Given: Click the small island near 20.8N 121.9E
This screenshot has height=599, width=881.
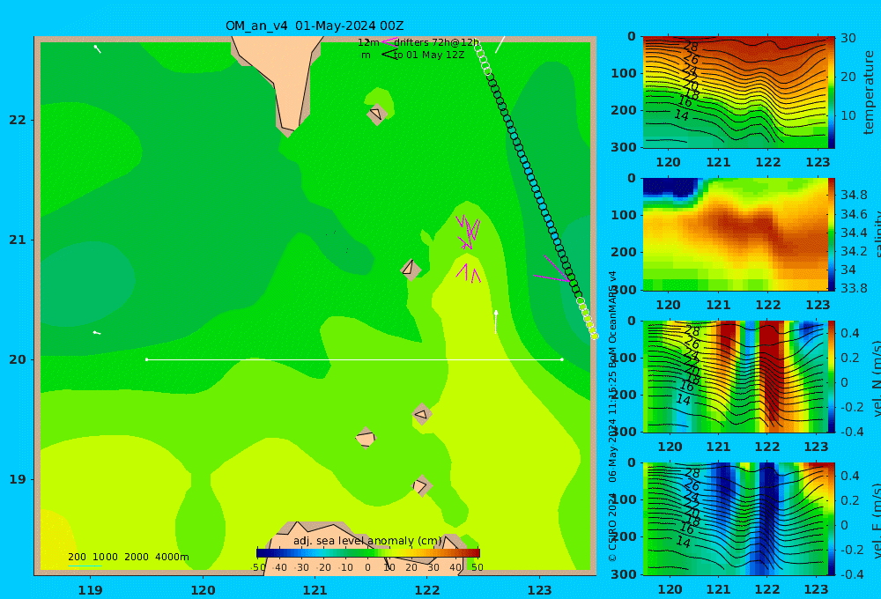Looking at the screenshot, I should coord(411,270).
